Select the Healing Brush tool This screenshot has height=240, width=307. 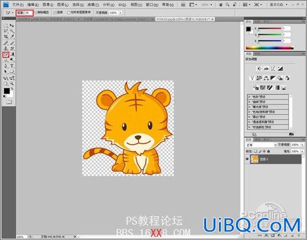point(6,43)
